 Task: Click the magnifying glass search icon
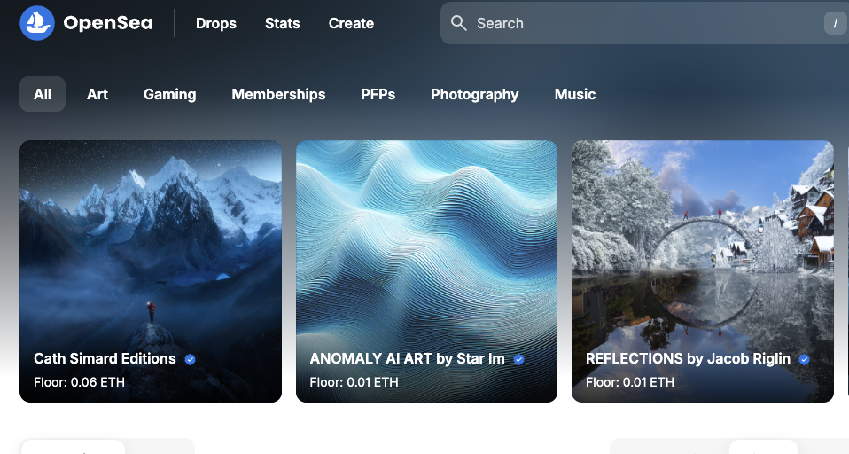pos(459,23)
